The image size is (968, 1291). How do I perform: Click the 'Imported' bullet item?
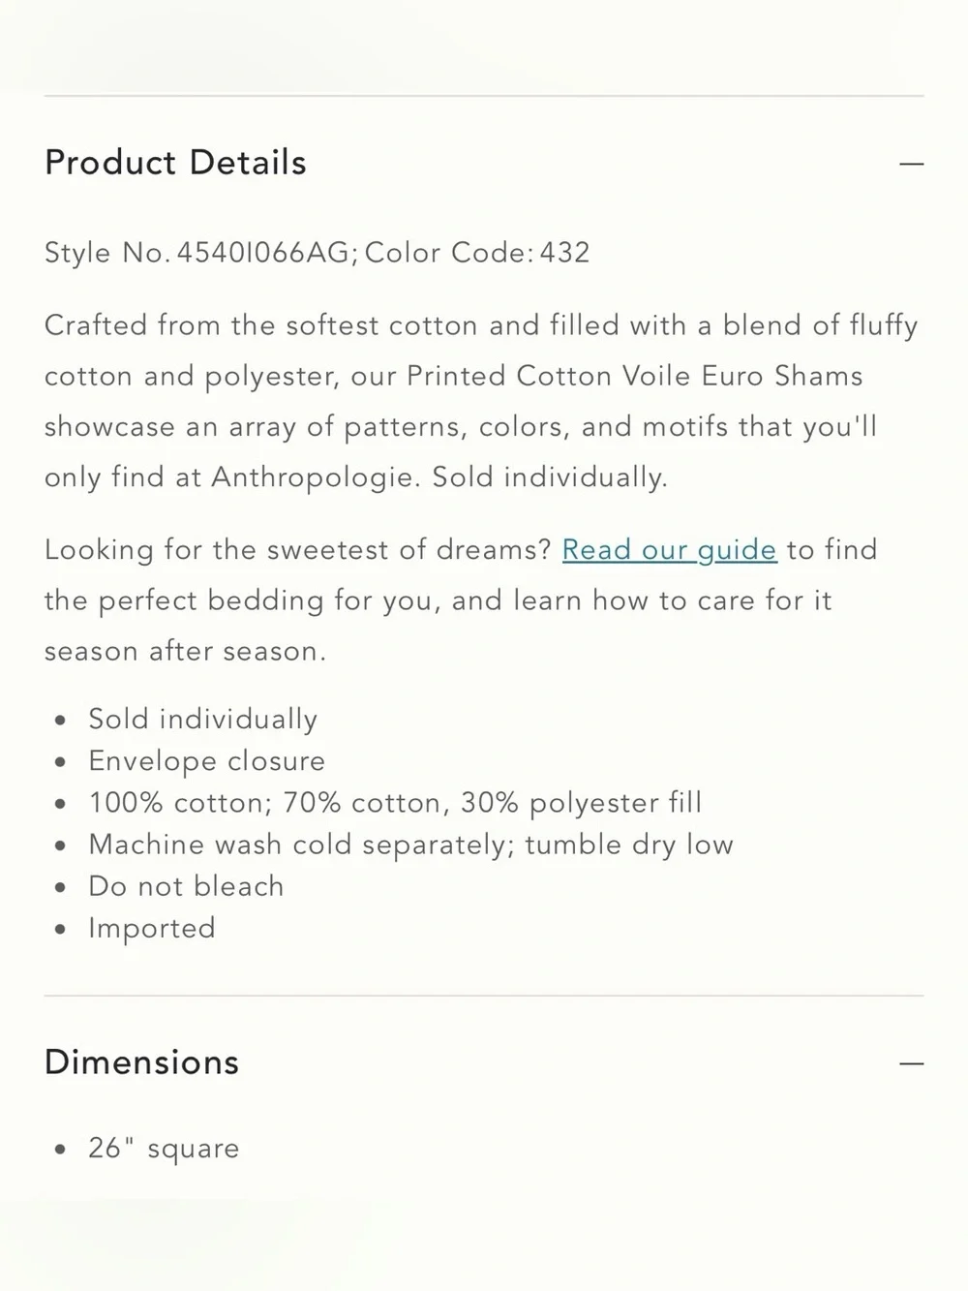pyautogui.click(x=152, y=928)
